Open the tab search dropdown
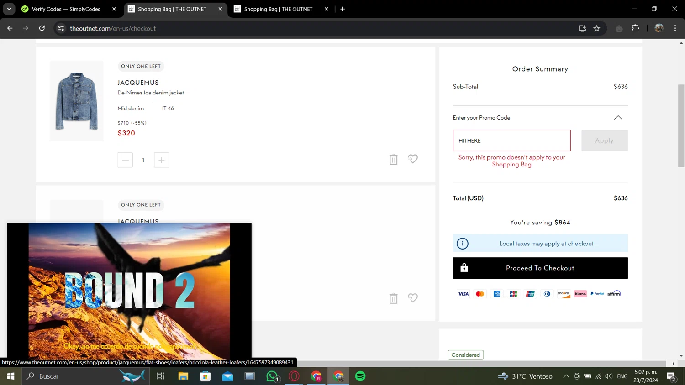 pos(9,9)
